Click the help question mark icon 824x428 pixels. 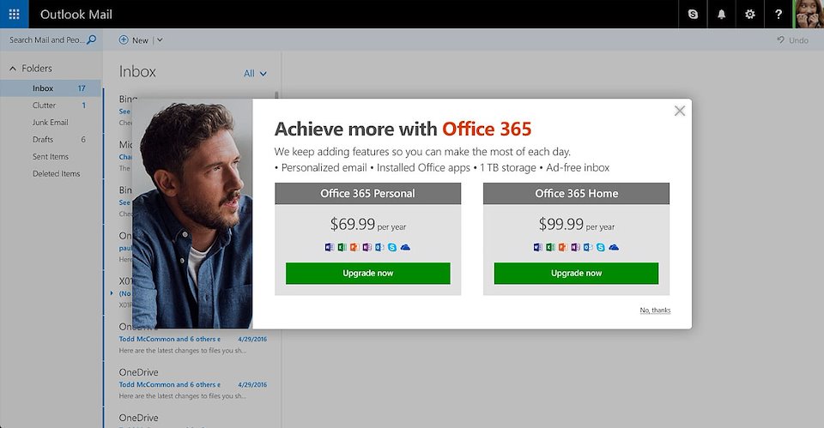tap(779, 15)
